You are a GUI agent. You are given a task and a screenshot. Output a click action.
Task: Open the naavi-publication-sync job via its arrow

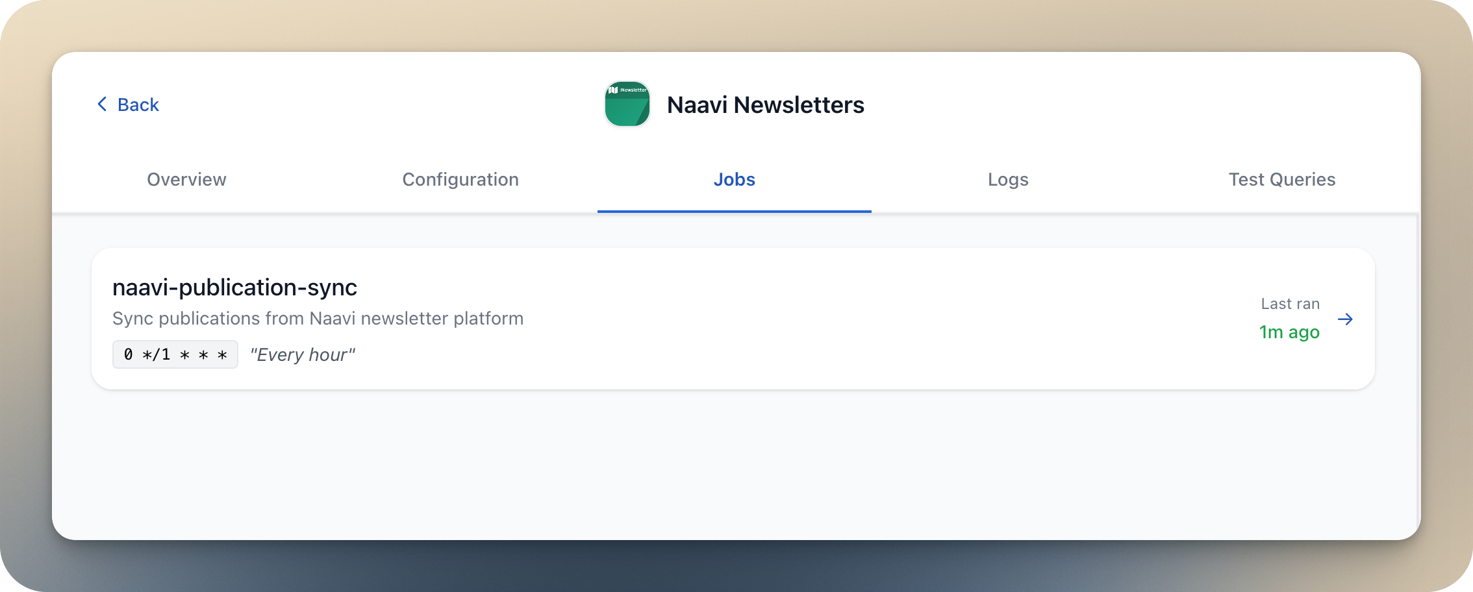coord(1346,319)
